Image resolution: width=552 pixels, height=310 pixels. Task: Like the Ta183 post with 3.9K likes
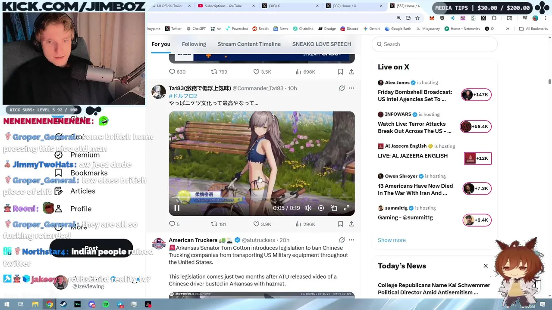(262, 224)
